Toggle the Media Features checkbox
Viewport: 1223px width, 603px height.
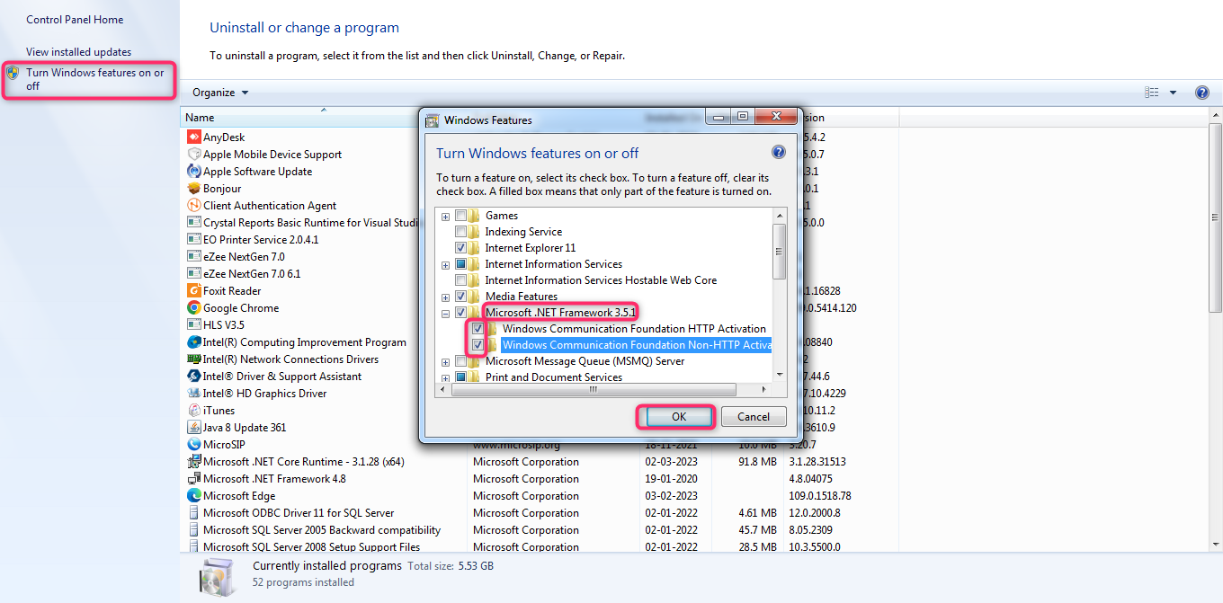(460, 297)
